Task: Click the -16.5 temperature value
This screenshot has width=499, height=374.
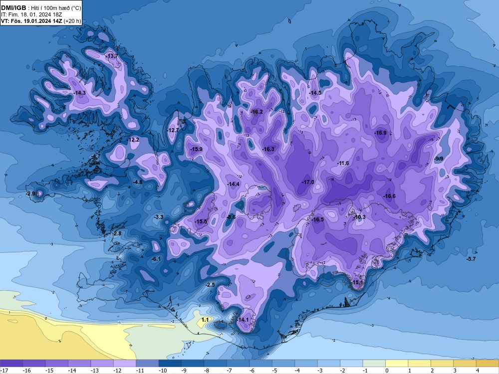Action: point(317,220)
